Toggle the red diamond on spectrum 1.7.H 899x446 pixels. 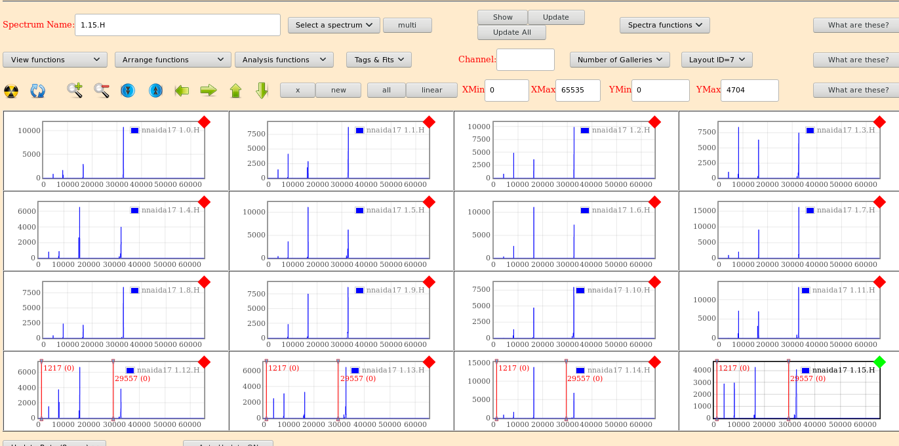(x=879, y=202)
